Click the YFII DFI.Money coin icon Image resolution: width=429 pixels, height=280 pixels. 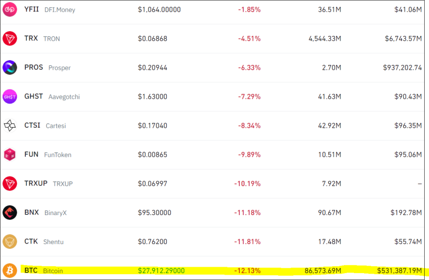tap(10, 9)
